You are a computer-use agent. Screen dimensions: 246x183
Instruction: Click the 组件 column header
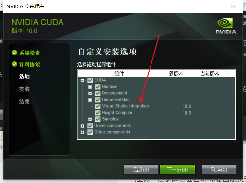click(119, 73)
